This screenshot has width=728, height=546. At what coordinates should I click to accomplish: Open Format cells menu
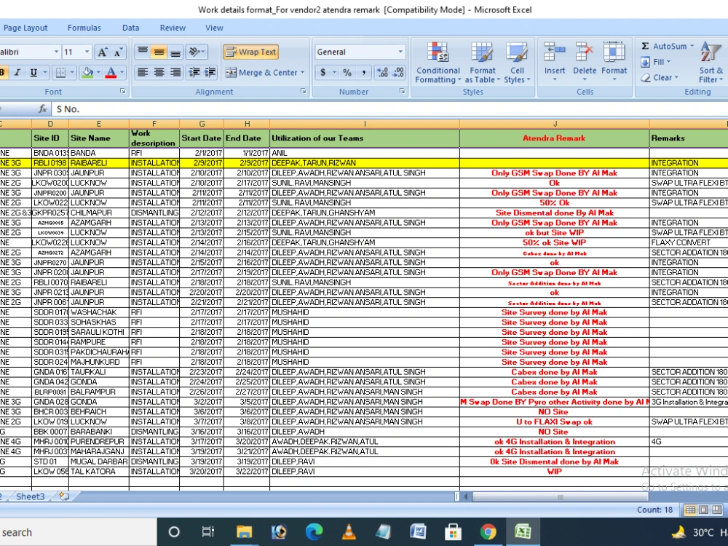614,61
